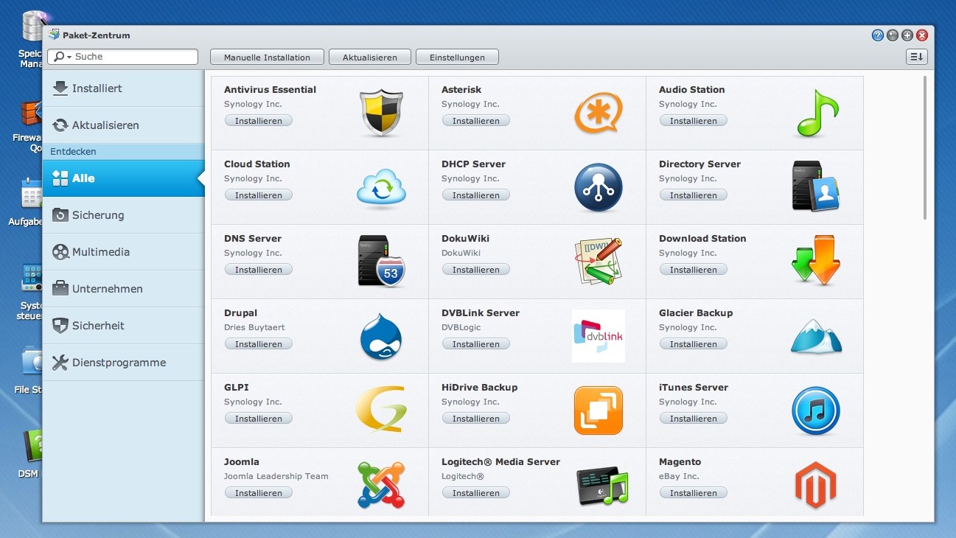Click the Antivirus Essential shield icon
956x538 pixels.
(381, 113)
